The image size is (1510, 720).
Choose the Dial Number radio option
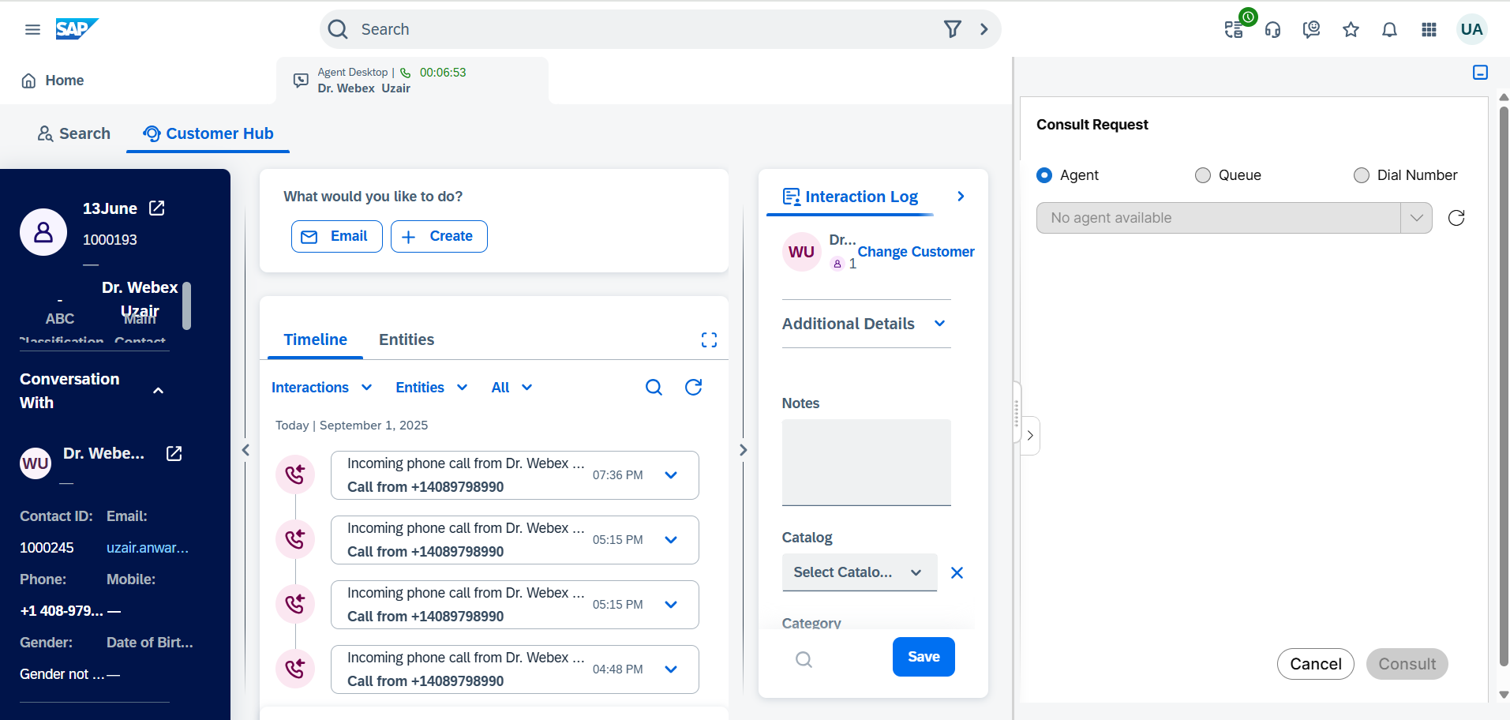tap(1362, 175)
